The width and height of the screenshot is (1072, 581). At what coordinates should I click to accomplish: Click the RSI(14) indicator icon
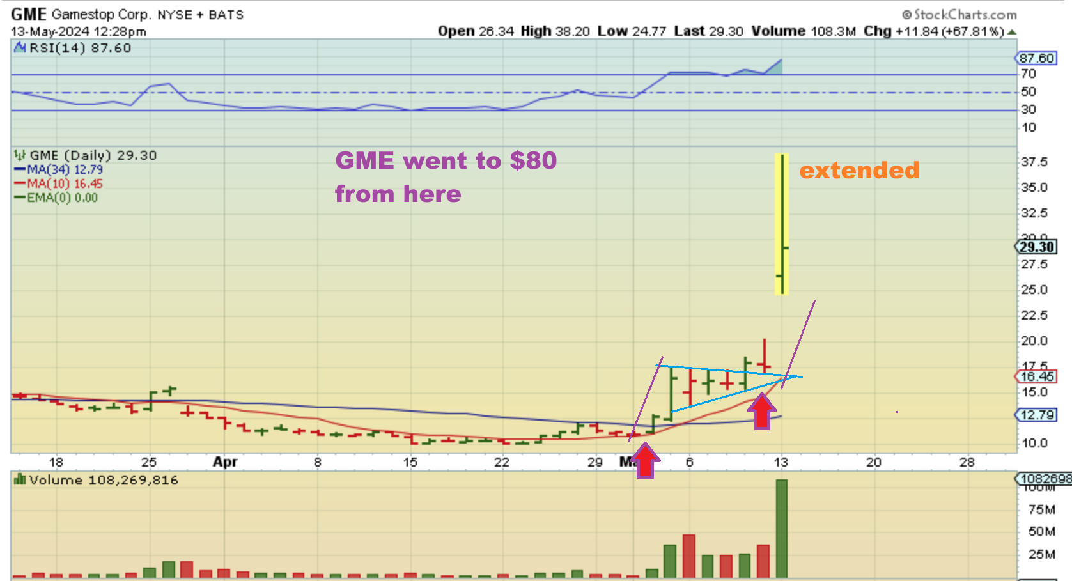tap(20, 47)
